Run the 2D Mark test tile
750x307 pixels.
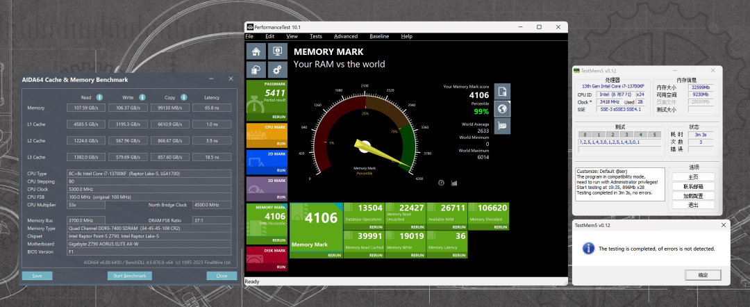pyautogui.click(x=267, y=162)
